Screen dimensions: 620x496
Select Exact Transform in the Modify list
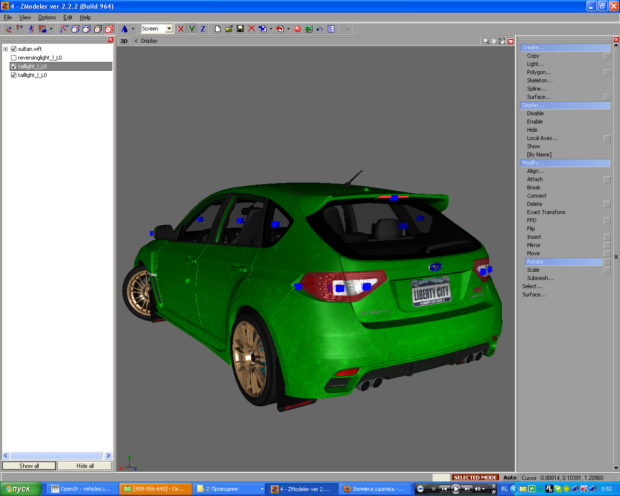(546, 212)
